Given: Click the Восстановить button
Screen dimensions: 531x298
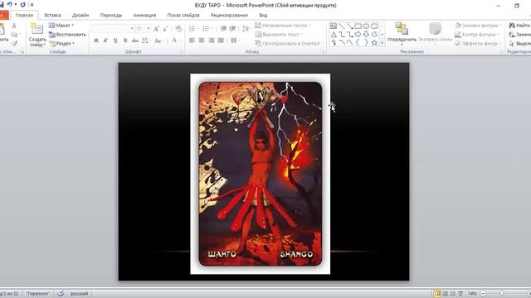Looking at the screenshot, I should click(x=67, y=35).
